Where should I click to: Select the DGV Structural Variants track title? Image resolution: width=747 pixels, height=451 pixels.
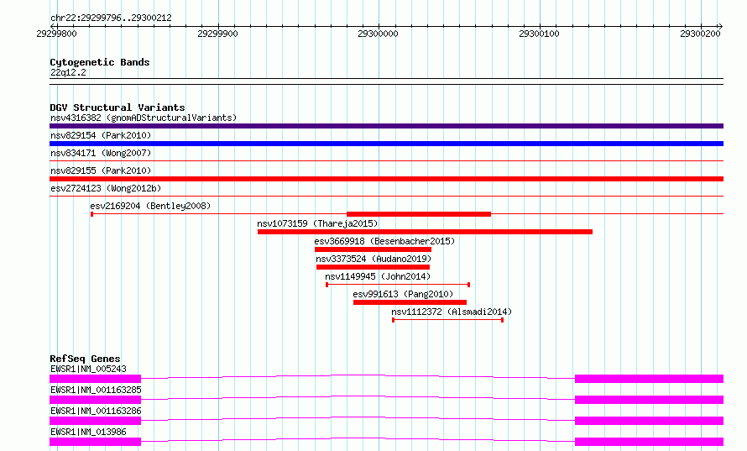(x=118, y=108)
